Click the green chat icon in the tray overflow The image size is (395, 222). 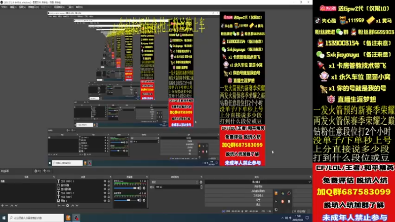pyautogui.click(x=282, y=193)
